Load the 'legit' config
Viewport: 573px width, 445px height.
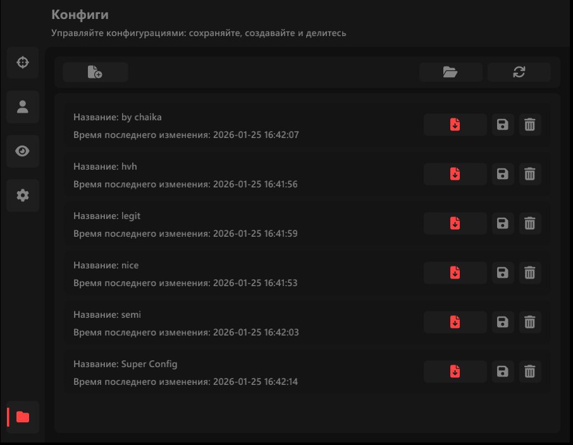click(x=455, y=223)
